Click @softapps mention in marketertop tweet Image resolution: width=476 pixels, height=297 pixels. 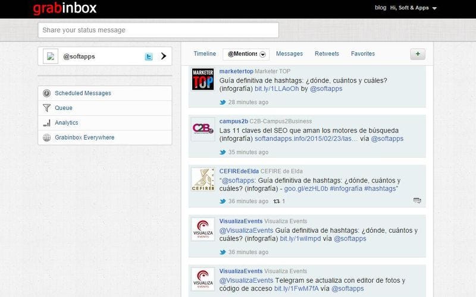point(326,89)
